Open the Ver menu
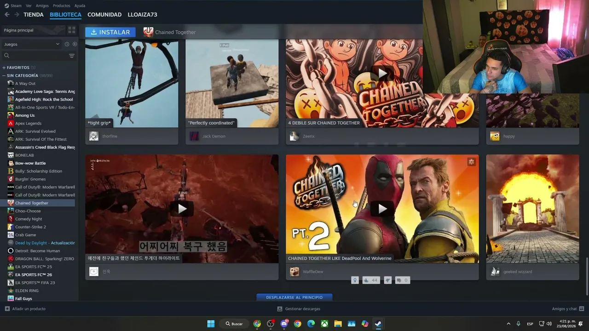 (x=29, y=6)
